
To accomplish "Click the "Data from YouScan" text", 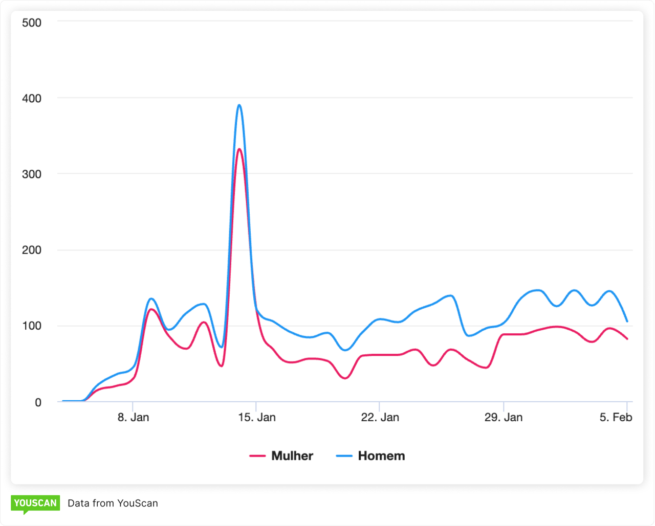I will pos(113,503).
